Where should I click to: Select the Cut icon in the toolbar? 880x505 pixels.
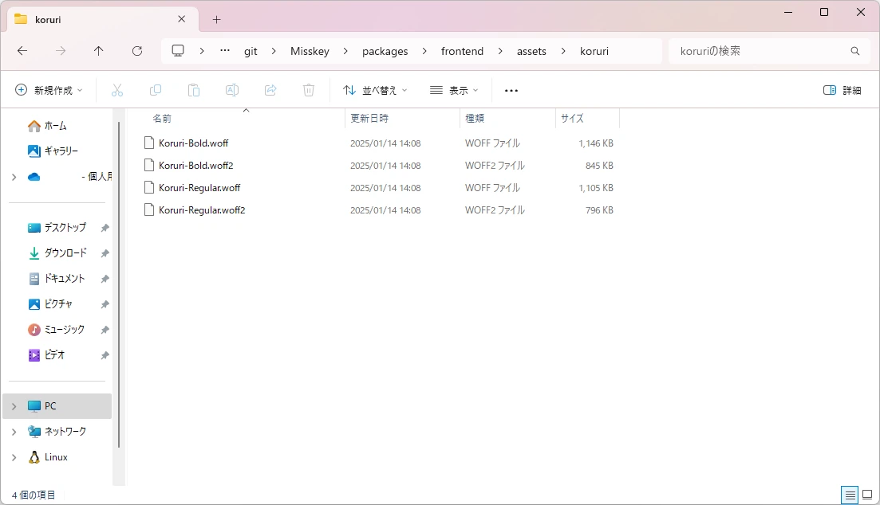click(117, 90)
